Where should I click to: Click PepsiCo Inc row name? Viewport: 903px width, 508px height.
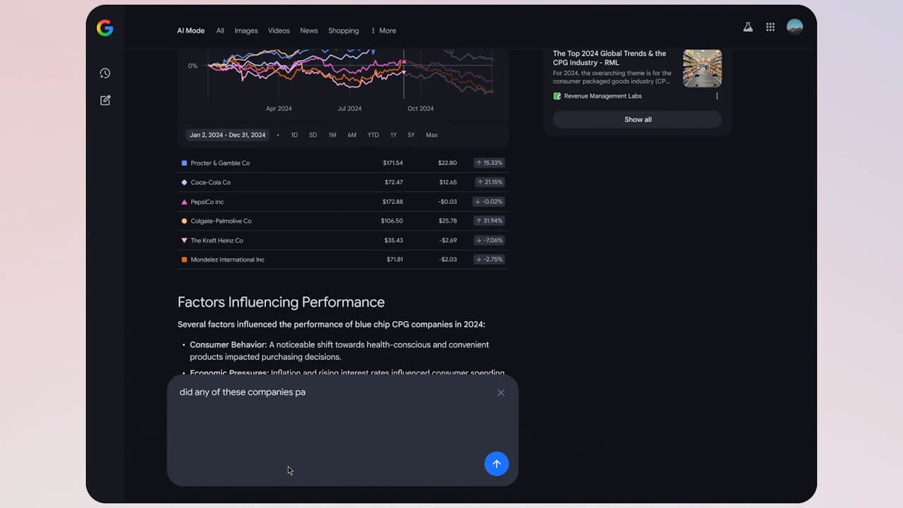click(x=207, y=202)
